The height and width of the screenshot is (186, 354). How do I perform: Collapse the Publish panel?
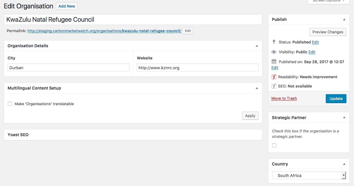tap(344, 19)
